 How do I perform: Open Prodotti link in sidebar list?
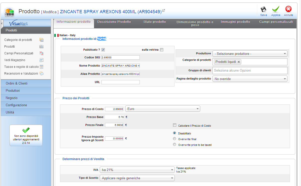(9, 46)
